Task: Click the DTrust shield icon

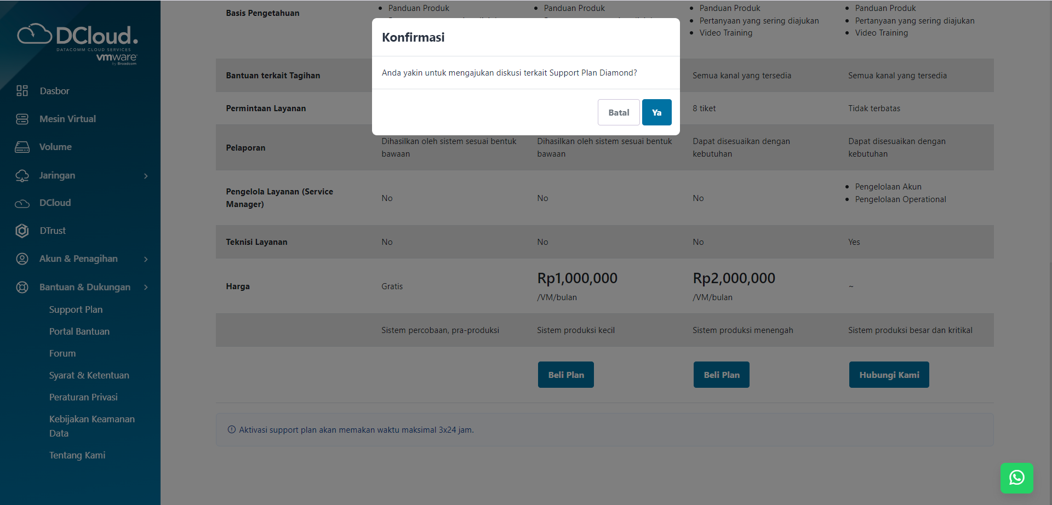Action: click(22, 231)
